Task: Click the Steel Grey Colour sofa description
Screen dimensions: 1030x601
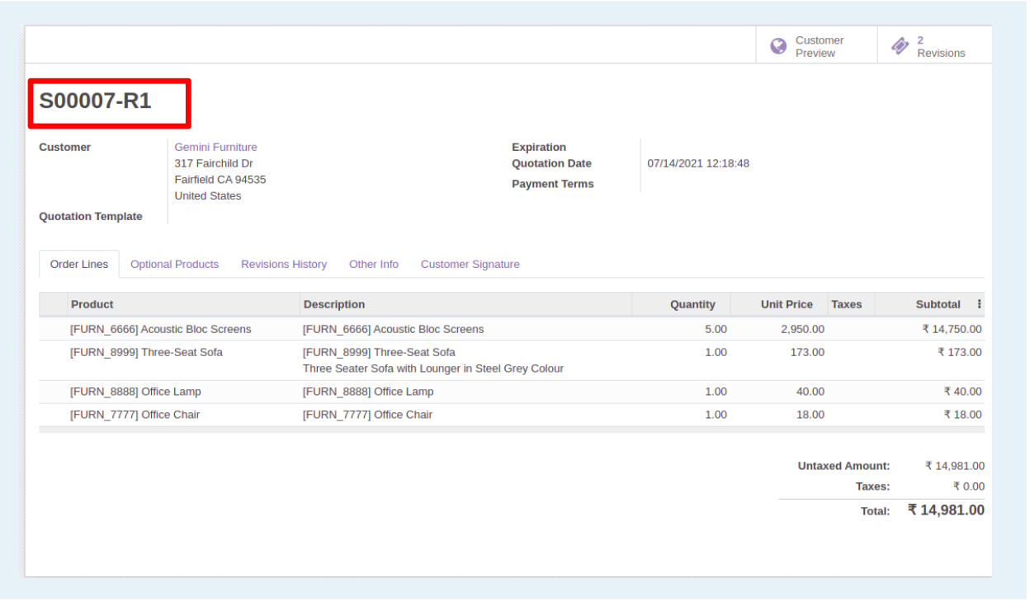Action: coord(433,369)
